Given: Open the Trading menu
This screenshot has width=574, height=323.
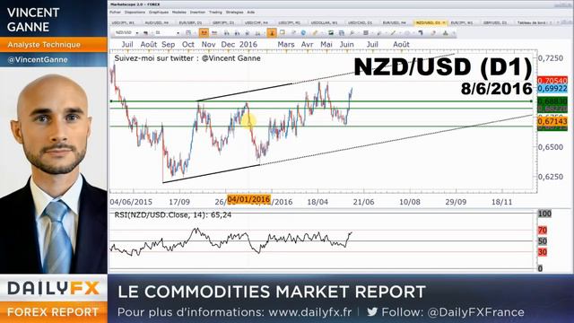Looking at the screenshot, I should (x=215, y=12).
